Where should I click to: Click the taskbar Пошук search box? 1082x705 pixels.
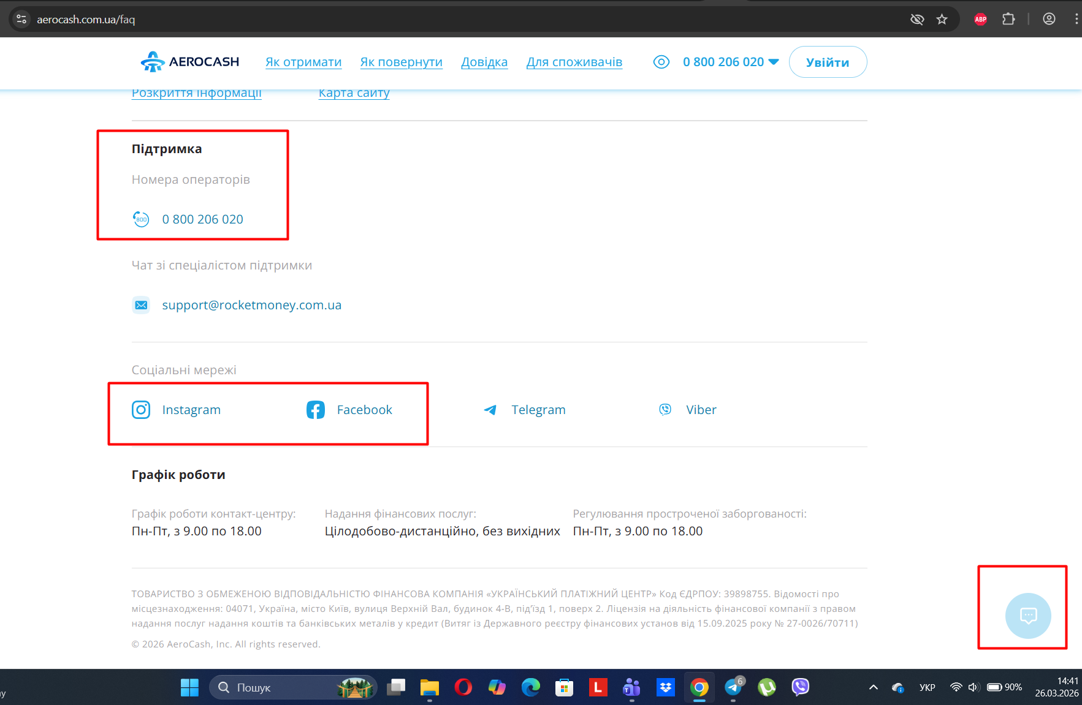coord(293,687)
